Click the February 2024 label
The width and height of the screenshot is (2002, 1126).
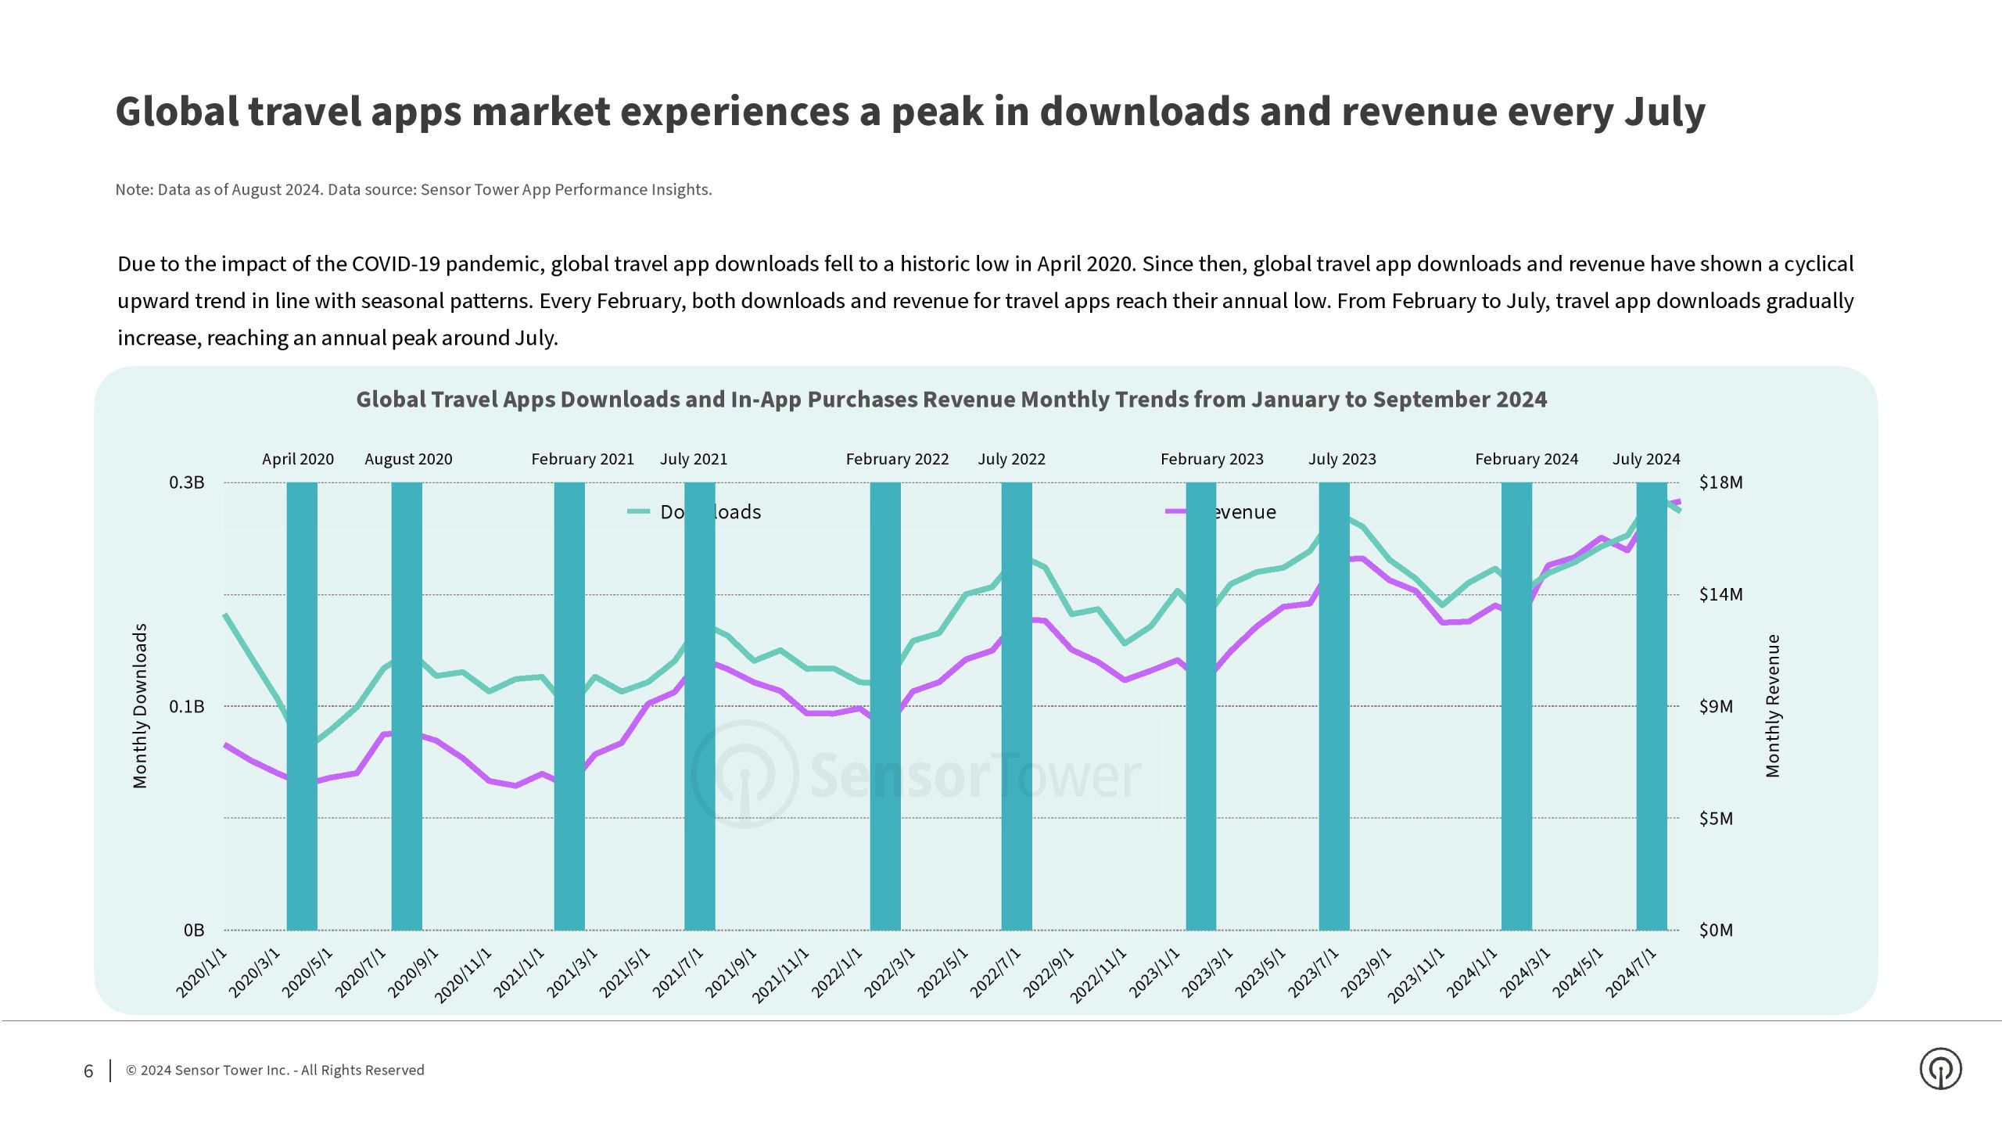click(1527, 459)
